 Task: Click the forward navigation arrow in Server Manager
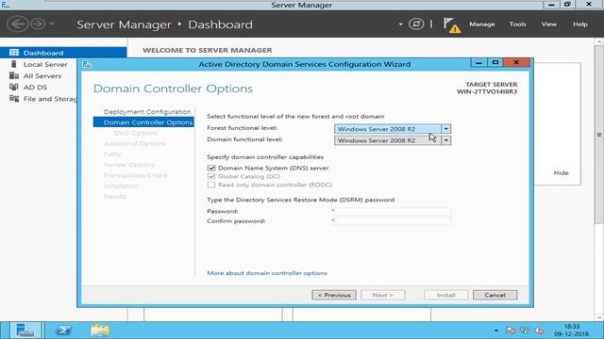[x=38, y=24]
